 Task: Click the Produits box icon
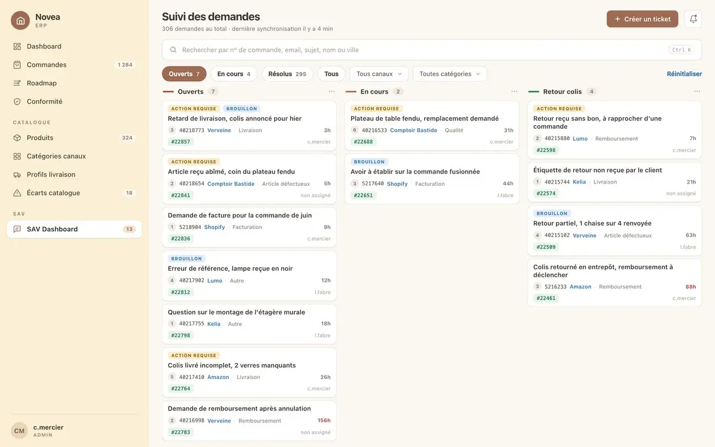pyautogui.click(x=17, y=138)
